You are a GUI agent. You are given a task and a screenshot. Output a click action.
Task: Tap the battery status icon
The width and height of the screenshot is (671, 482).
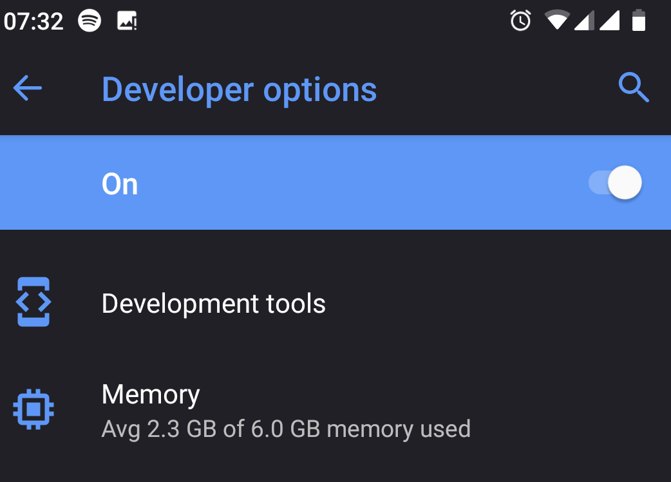(x=638, y=21)
